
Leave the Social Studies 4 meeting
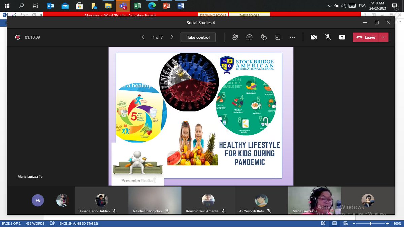pyautogui.click(x=366, y=37)
